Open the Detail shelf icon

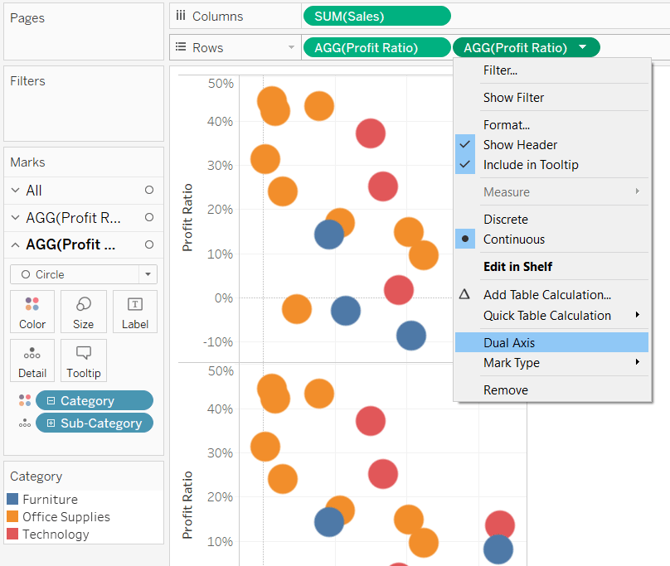click(x=32, y=360)
